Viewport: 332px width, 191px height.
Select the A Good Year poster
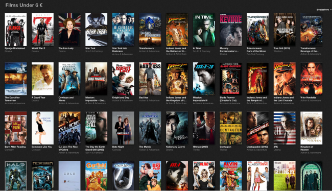42,79
